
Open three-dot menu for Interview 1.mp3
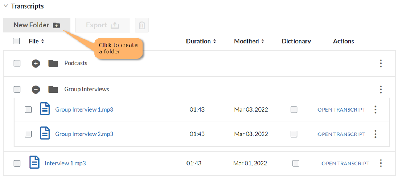[381, 163]
